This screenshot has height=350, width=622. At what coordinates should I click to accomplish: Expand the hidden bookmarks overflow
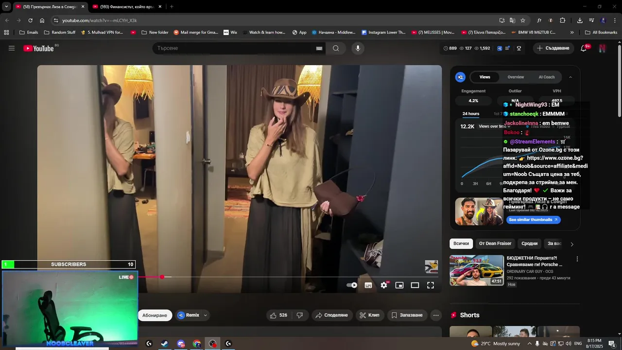[572, 33]
